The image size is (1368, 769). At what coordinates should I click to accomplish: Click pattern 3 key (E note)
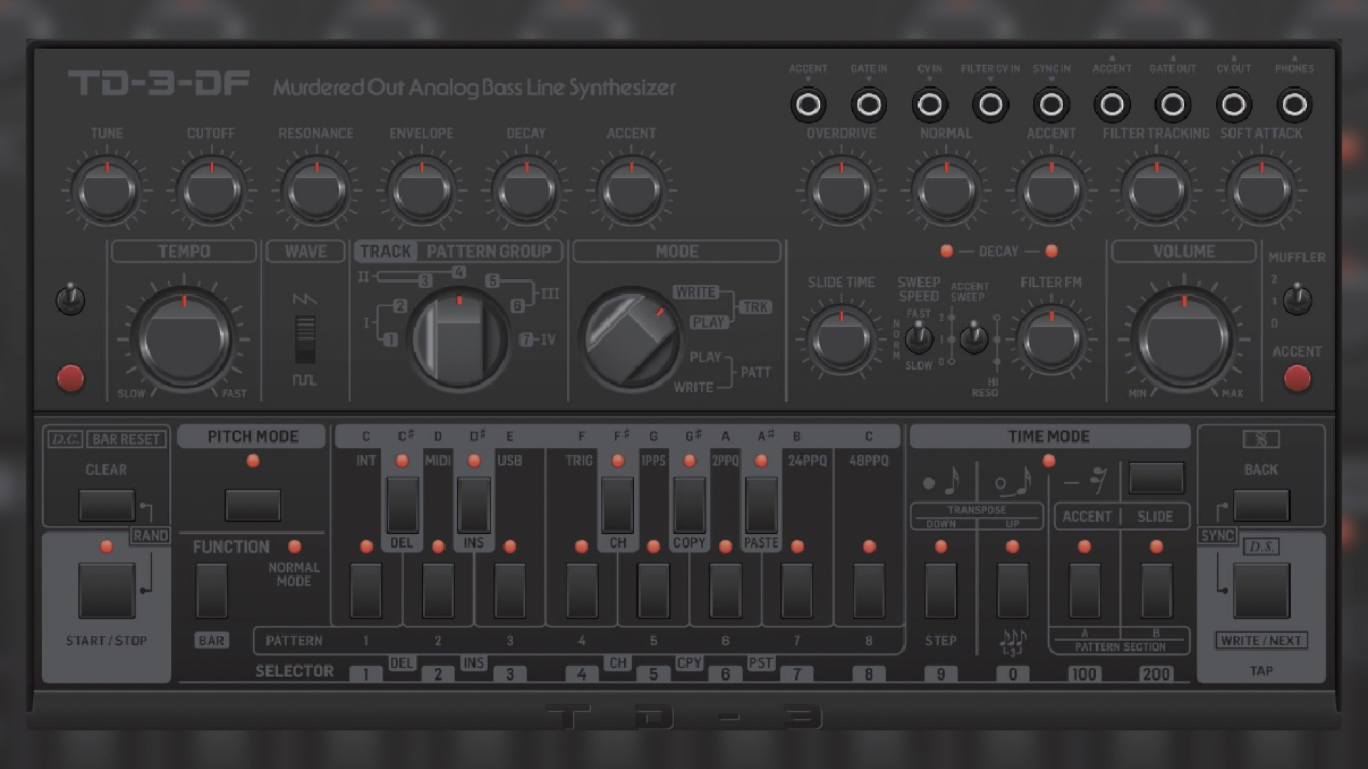pos(509,590)
